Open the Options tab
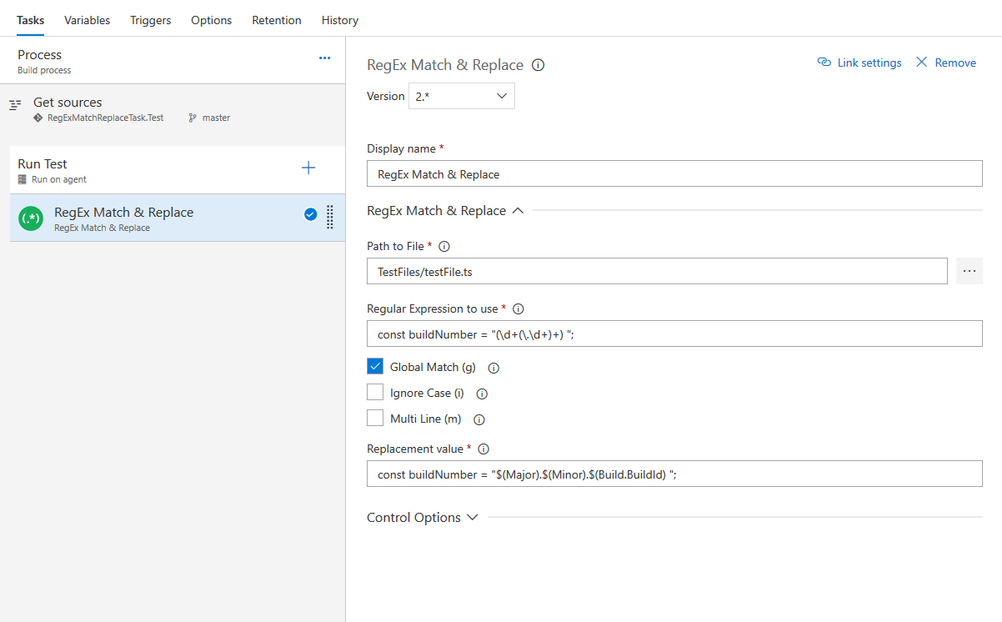Image resolution: width=1002 pixels, height=622 pixels. pos(212,20)
